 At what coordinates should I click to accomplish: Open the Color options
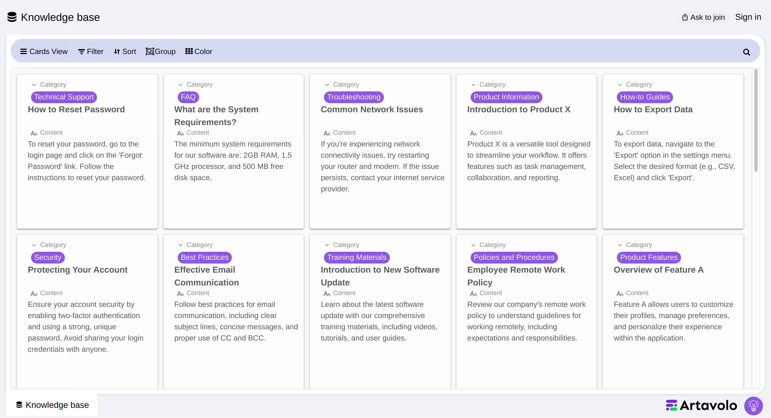point(199,51)
